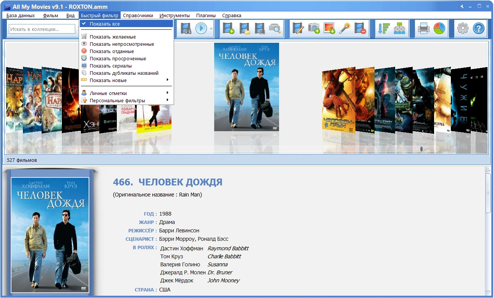Click the magic wand tool icon
Image resolution: width=494 pixels, height=298 pixels.
pos(345,29)
